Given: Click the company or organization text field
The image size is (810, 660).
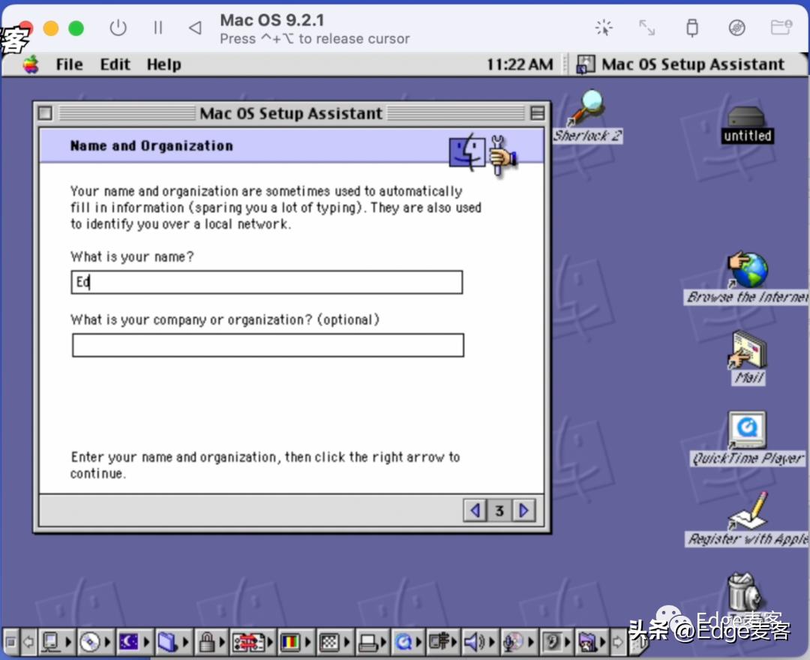Looking at the screenshot, I should click(x=267, y=345).
